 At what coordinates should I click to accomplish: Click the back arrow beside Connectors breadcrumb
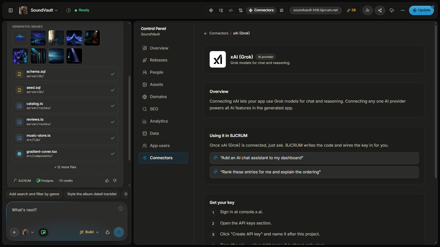[x=206, y=33]
